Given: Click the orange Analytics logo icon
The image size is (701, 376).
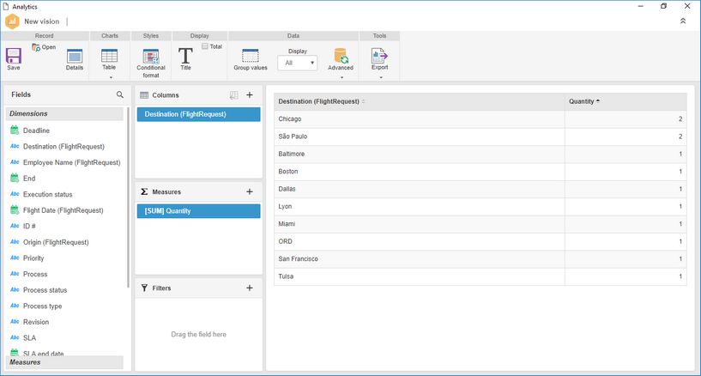Looking at the screenshot, I should (x=12, y=21).
